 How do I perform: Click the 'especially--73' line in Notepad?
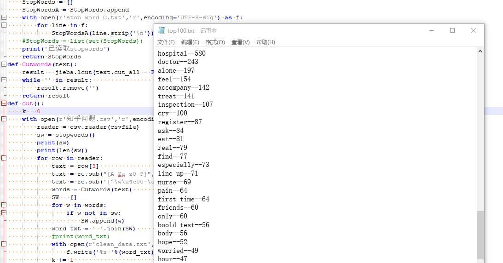(x=184, y=165)
